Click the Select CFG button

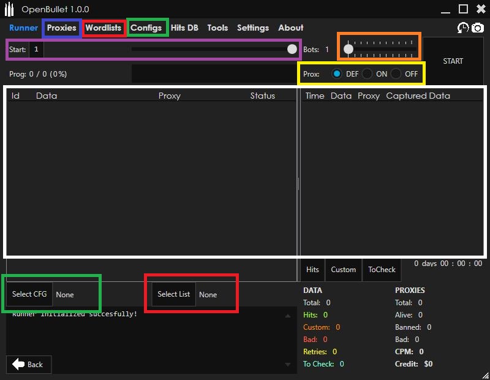click(29, 294)
